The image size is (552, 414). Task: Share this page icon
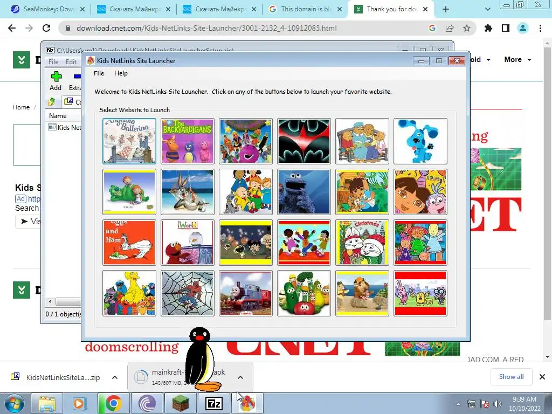coord(450,28)
